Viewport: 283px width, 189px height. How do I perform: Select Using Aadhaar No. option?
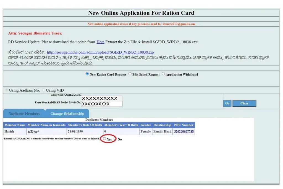coord(7,90)
